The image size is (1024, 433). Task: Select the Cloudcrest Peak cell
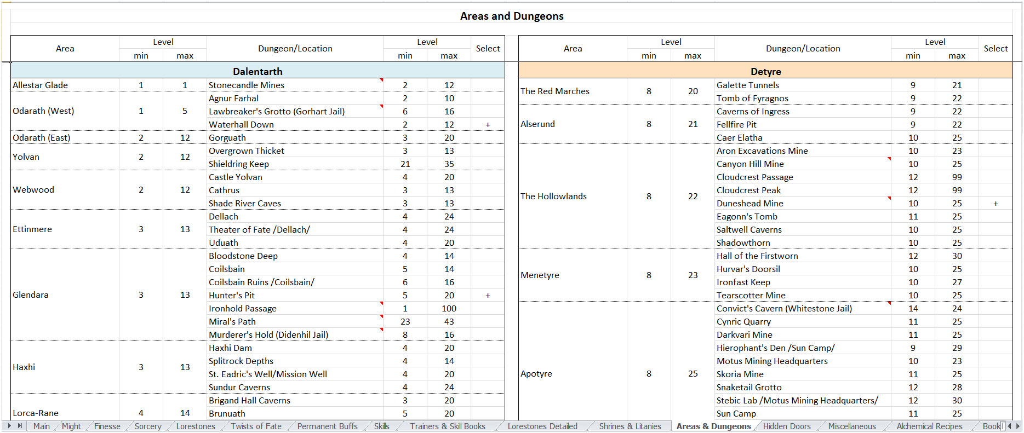748,190
